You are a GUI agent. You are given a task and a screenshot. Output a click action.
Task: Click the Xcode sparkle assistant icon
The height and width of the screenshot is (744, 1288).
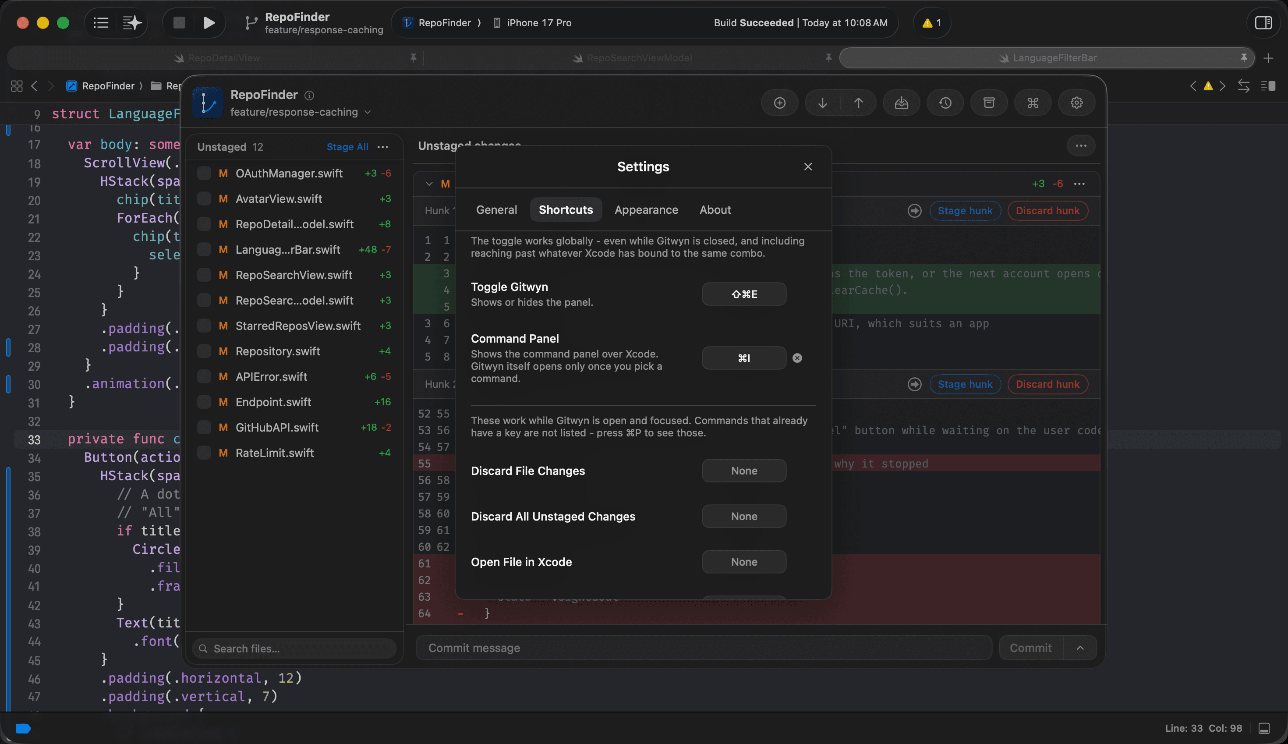click(x=132, y=22)
